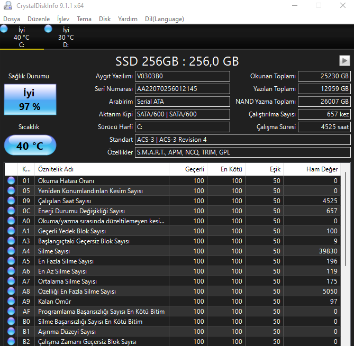Screen dimensions: 354x346
Task: Select the Aşınma Düzeyi Sayısı row
Action: point(173,332)
